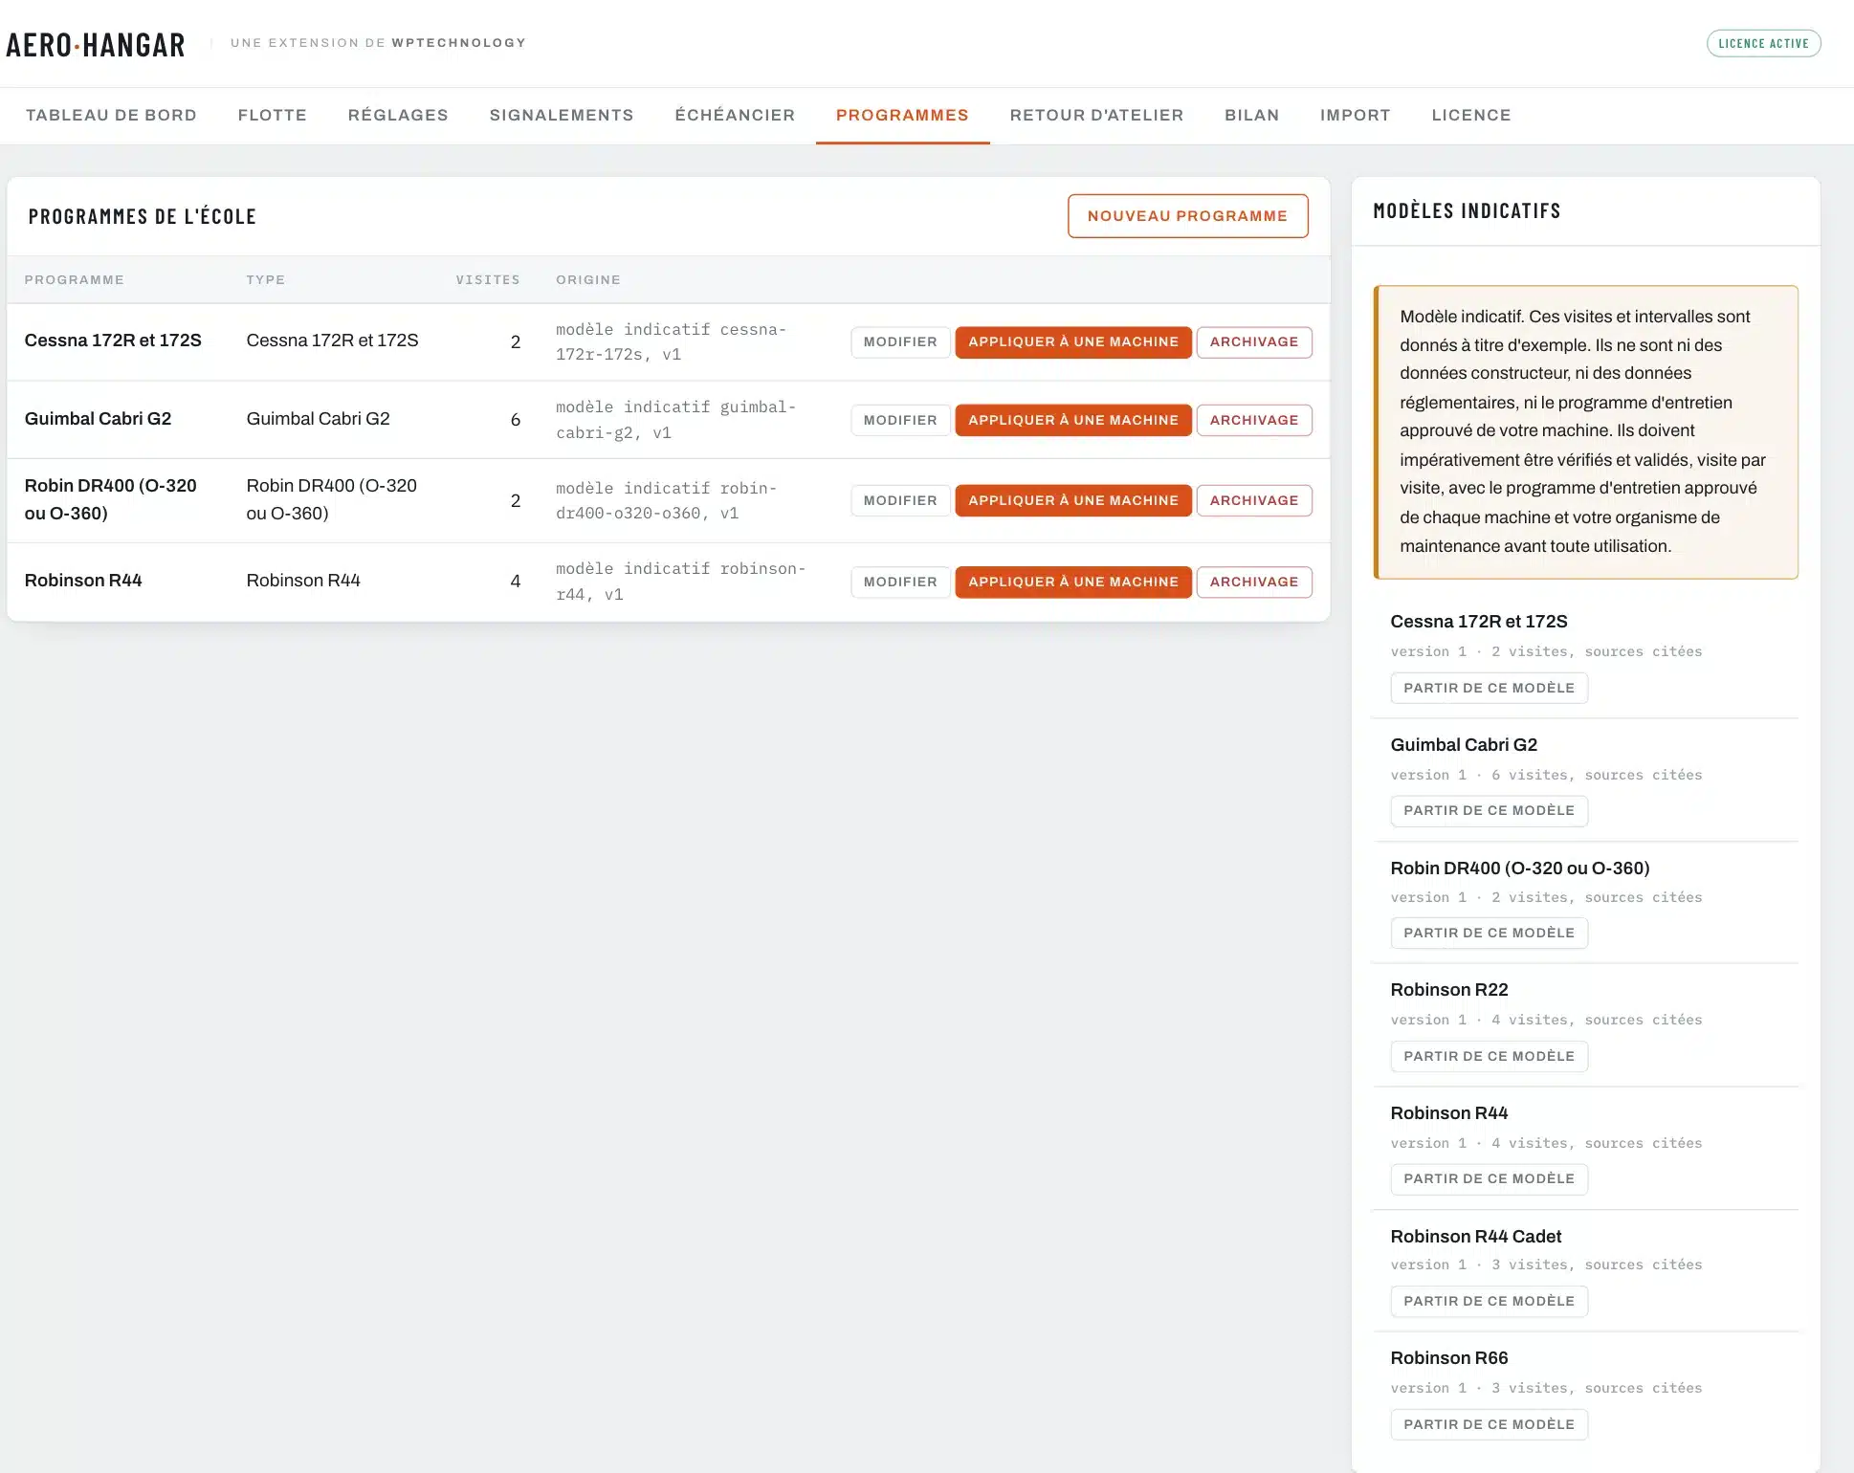This screenshot has width=1854, height=1473.
Task: Archive the Guimbal Cabri G2 programme
Action: tap(1254, 420)
